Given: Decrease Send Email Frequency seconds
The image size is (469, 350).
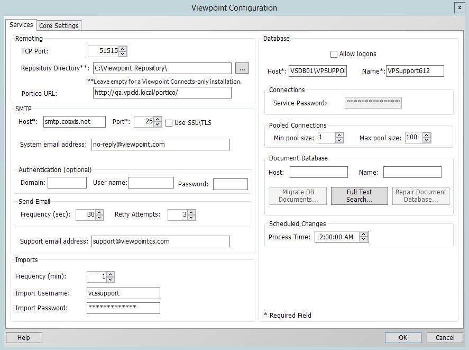Looking at the screenshot, I should (99, 217).
